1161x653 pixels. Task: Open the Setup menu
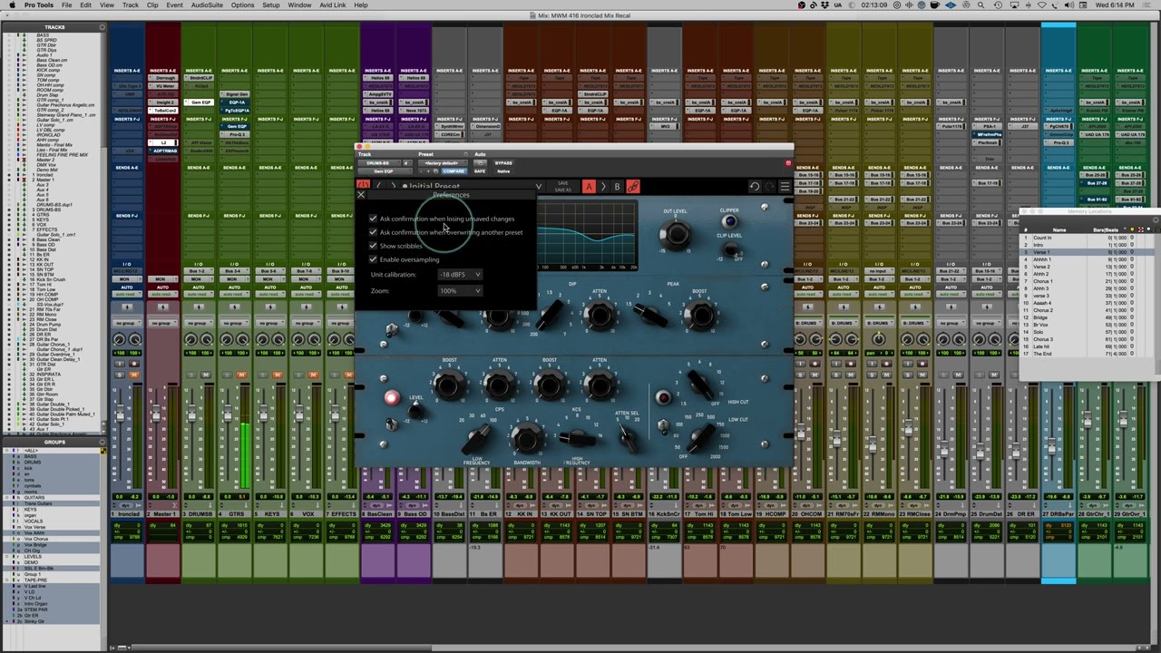tap(271, 5)
